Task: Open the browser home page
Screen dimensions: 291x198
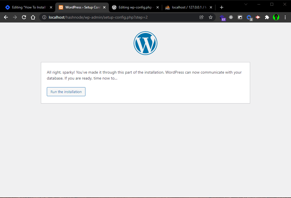Action: pyautogui.click(x=33, y=17)
